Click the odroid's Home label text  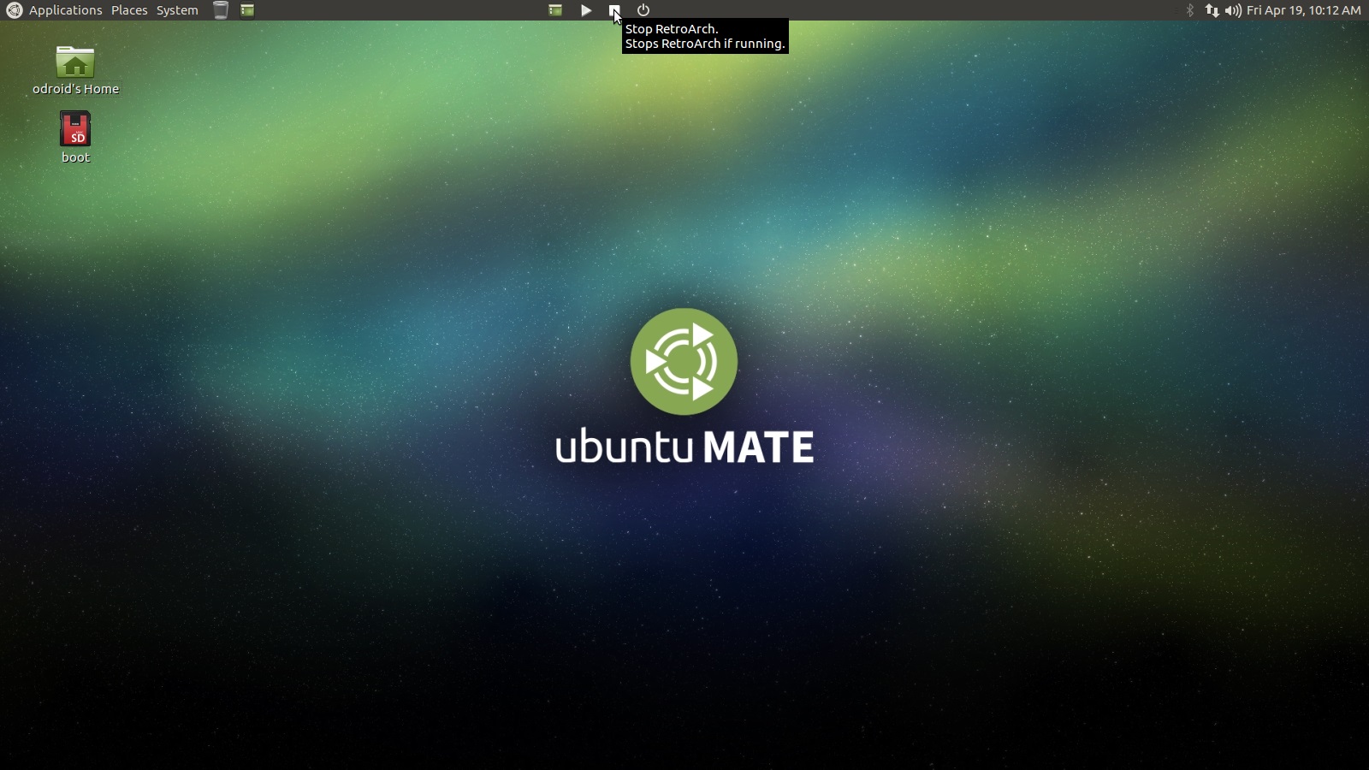pos(75,88)
